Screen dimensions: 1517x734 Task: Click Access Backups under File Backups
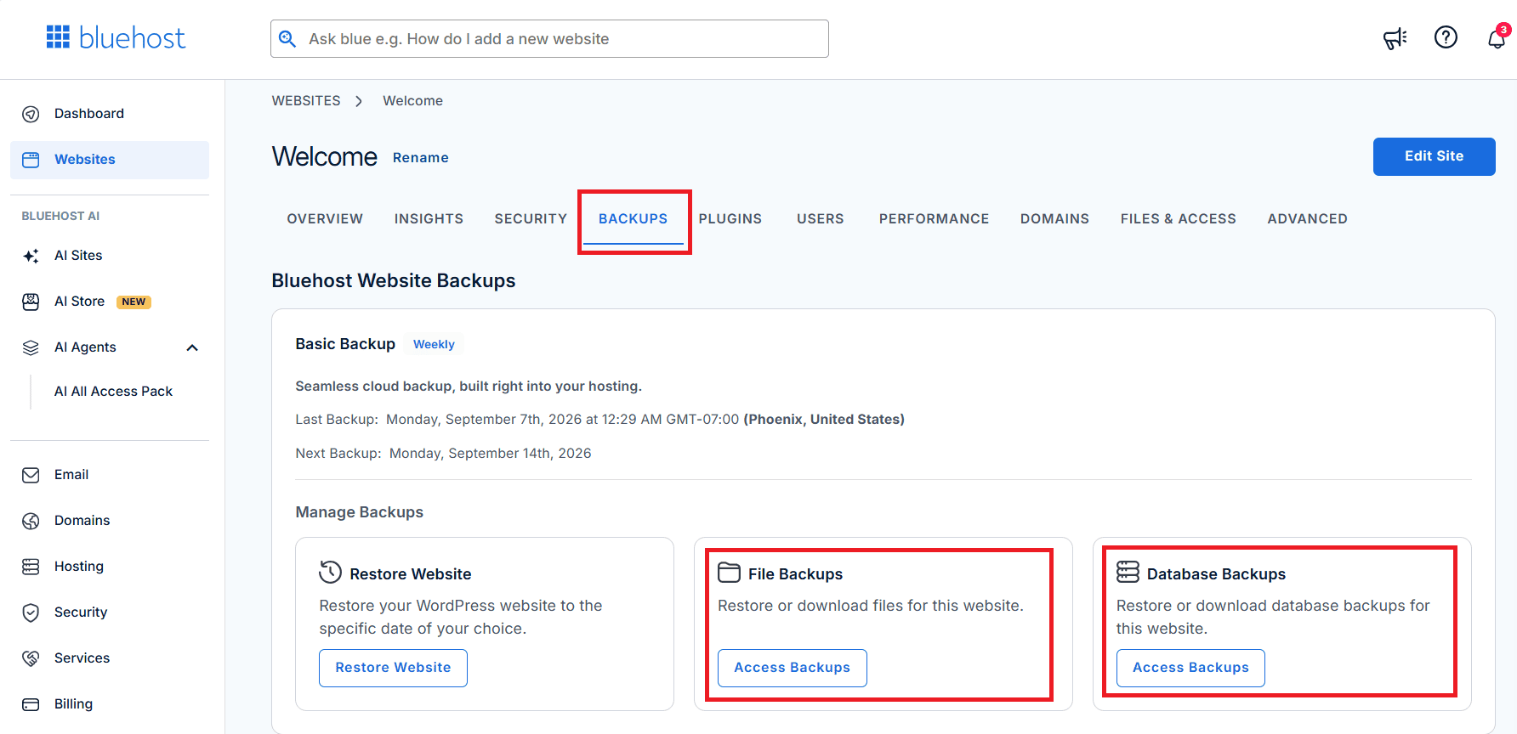click(x=792, y=668)
